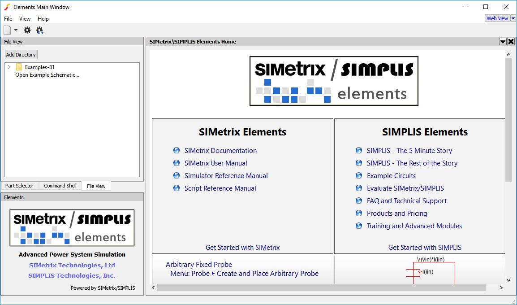The height and width of the screenshot is (305, 517).
Task: Click the new document toolbar icon
Action: pos(7,30)
